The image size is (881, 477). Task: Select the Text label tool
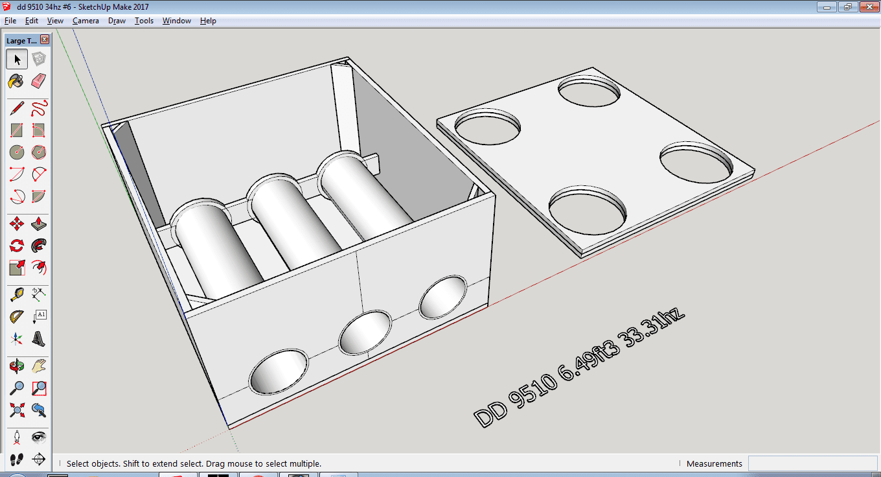pos(39,317)
